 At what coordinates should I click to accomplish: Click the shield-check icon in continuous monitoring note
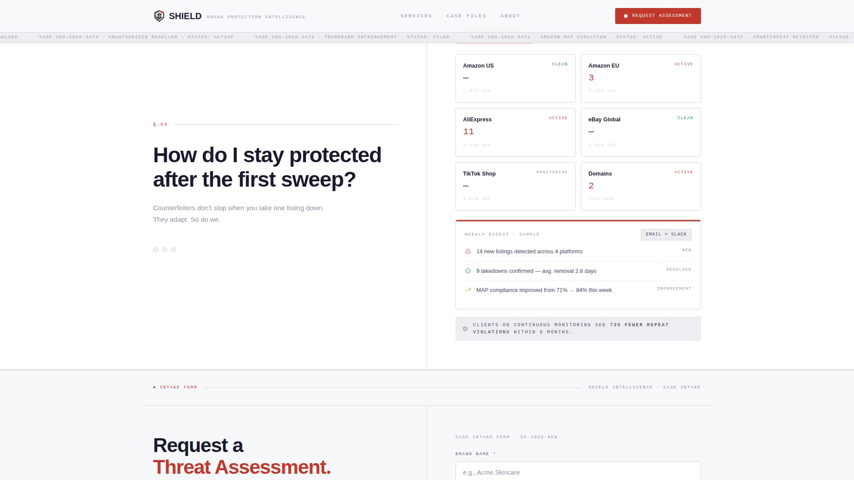[465, 328]
